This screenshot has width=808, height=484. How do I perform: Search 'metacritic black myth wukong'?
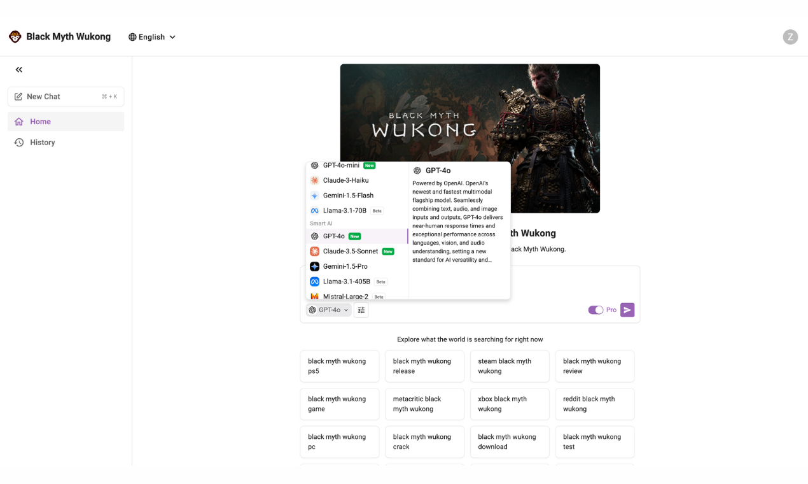tap(424, 404)
